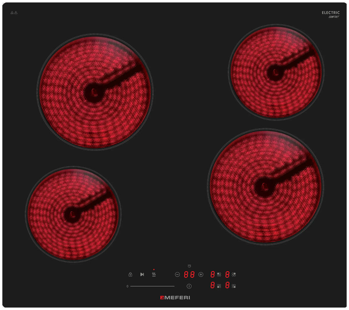Tap the timer plus button
Viewport: 349px width, 310px height.
[201, 275]
